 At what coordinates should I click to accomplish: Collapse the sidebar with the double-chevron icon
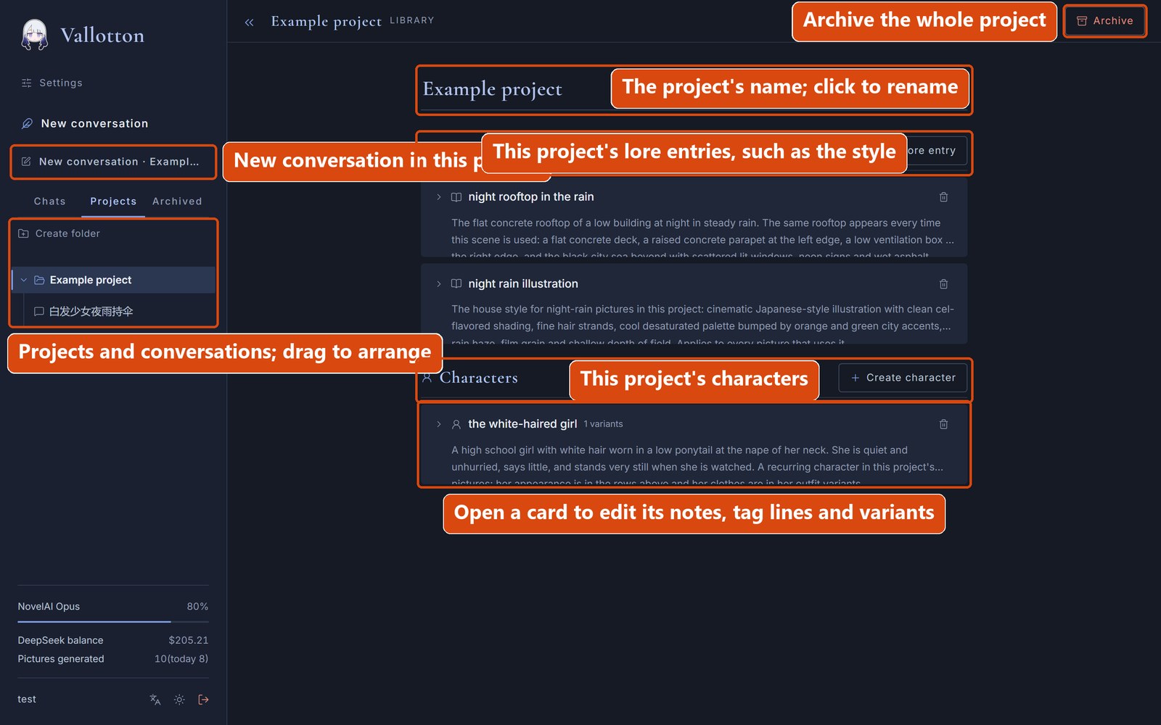point(249,22)
